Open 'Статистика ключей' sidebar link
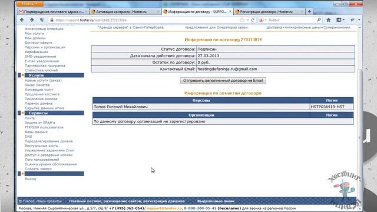Screen dimensions: 377x212 [41, 70]
